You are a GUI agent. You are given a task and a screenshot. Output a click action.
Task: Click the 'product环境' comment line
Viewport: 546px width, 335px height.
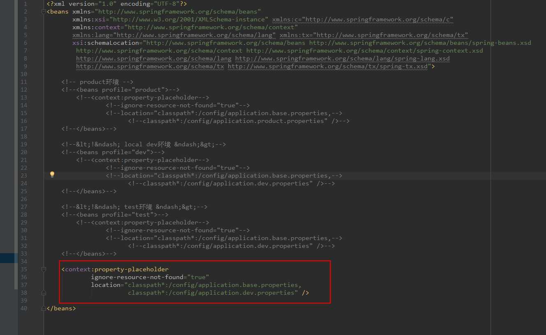click(x=97, y=82)
